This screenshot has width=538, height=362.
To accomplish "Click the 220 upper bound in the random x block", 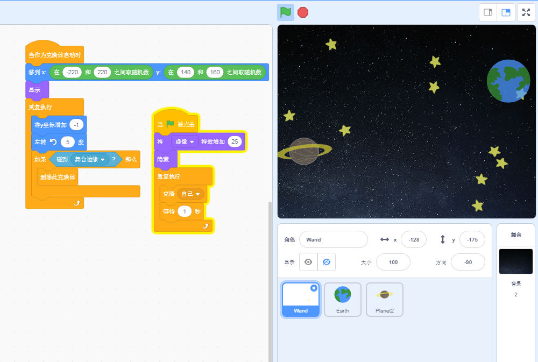I will coord(102,72).
